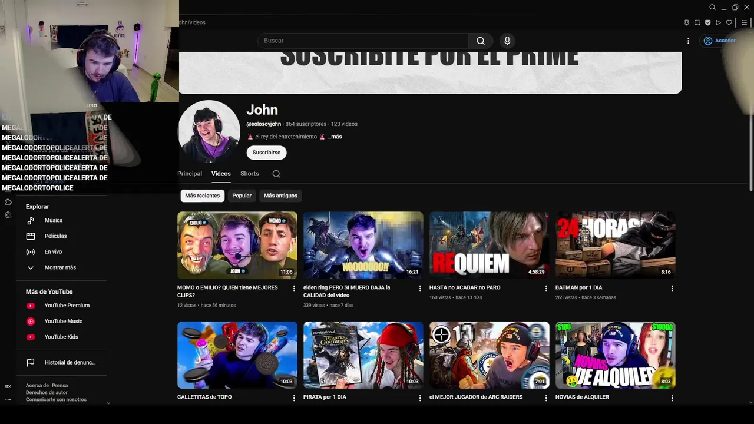
Task: Open the easy setup sliders icon
Action: pos(745,22)
